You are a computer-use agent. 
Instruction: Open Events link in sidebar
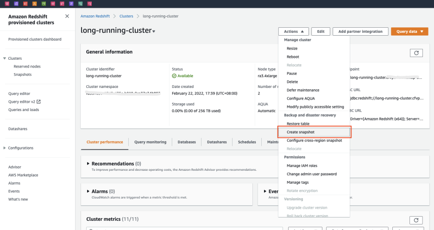click(14, 191)
